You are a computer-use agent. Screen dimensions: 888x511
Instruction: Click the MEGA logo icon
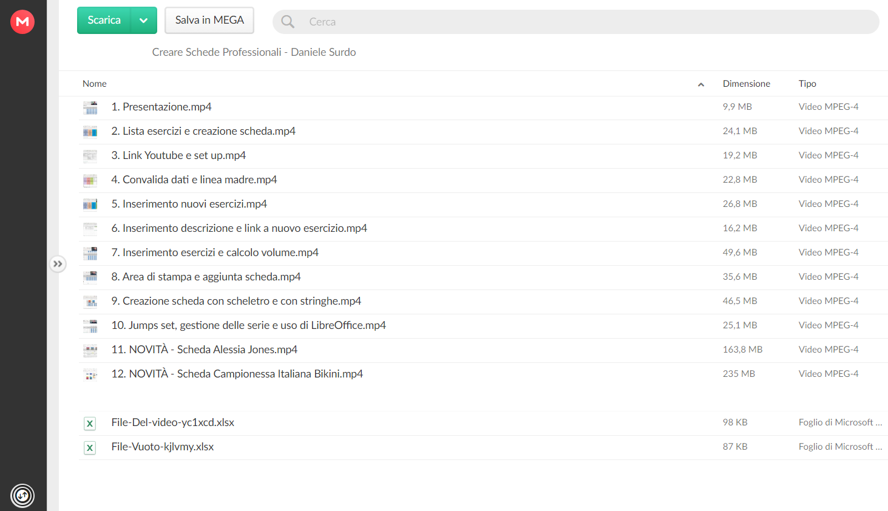(x=22, y=22)
